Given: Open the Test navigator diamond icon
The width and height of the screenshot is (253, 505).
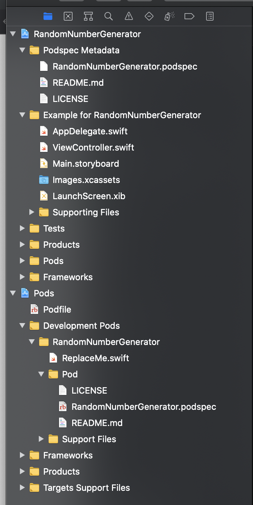Looking at the screenshot, I should 149,16.
